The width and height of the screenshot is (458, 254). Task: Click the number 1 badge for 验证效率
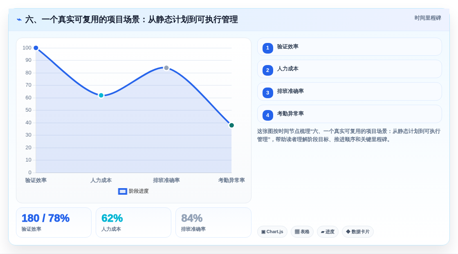click(267, 48)
